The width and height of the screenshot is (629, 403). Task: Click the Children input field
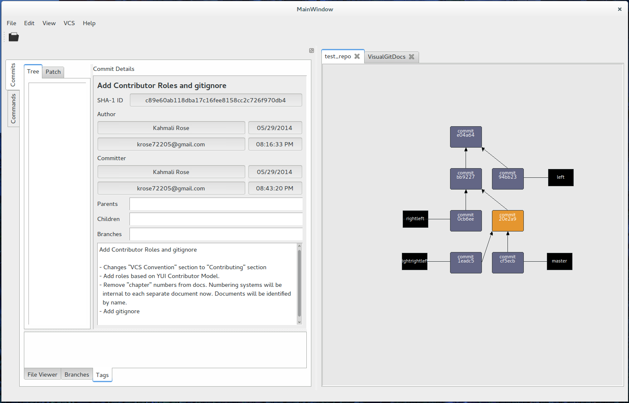(x=216, y=219)
